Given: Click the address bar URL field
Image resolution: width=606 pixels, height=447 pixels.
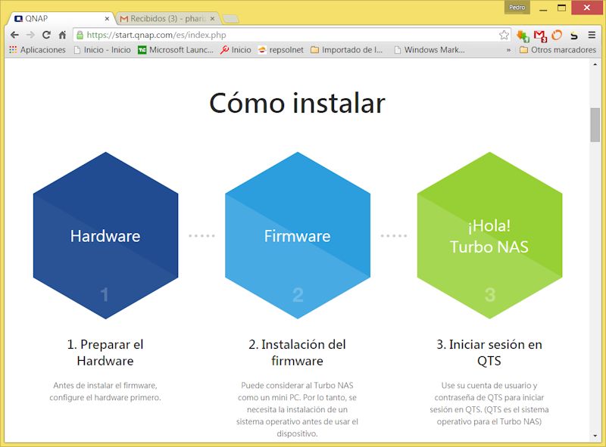Looking at the screenshot, I should pyautogui.click(x=290, y=35).
